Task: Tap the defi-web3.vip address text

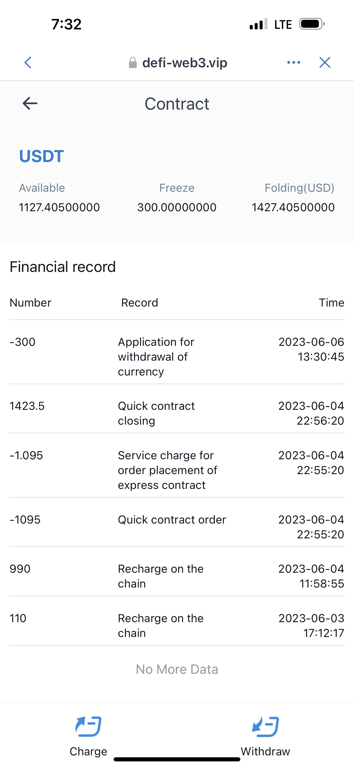Action: click(x=185, y=63)
